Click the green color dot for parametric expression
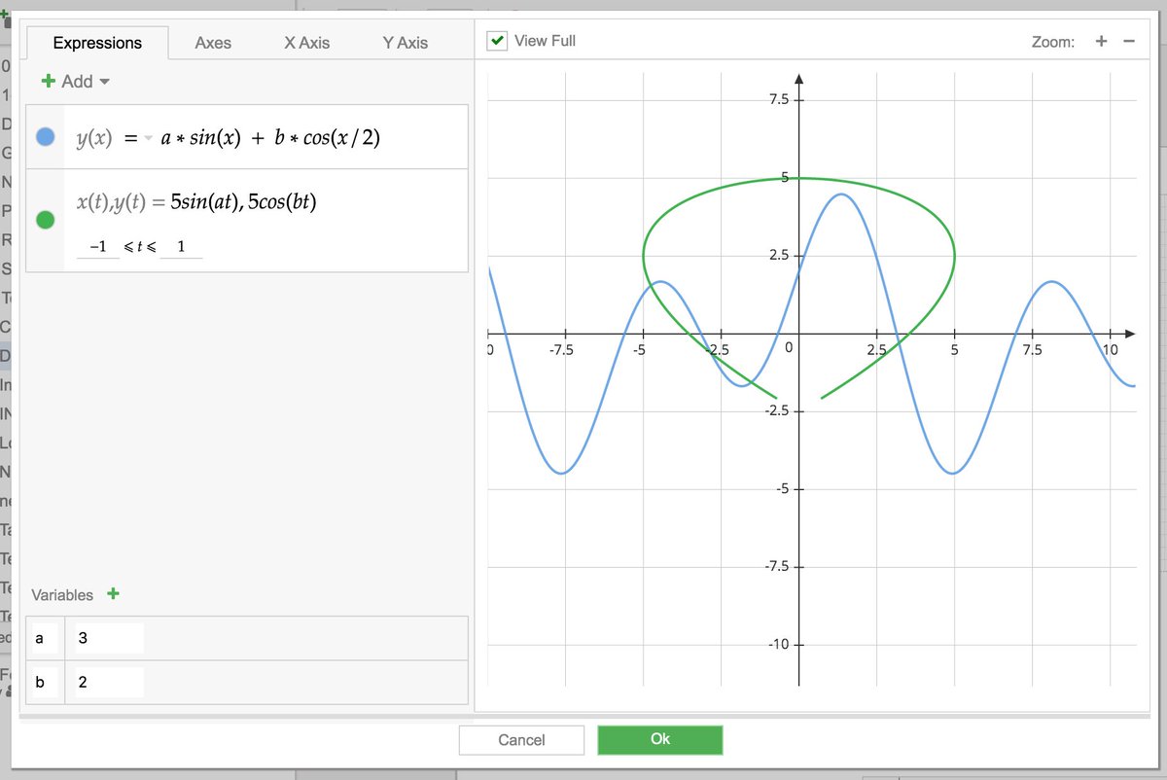The width and height of the screenshot is (1167, 780). (45, 220)
